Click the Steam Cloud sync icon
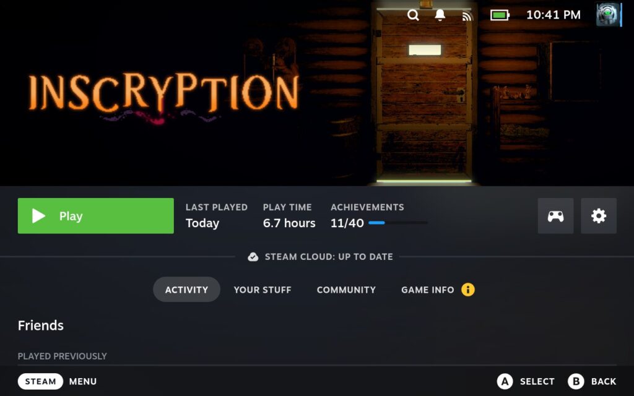The image size is (634, 396). (x=253, y=257)
